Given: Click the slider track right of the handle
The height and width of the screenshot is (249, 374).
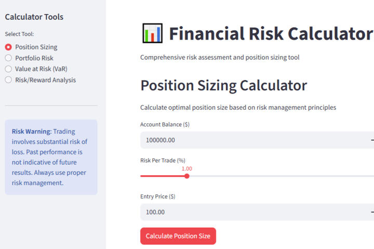Looking at the screenshot, I should tap(280, 176).
